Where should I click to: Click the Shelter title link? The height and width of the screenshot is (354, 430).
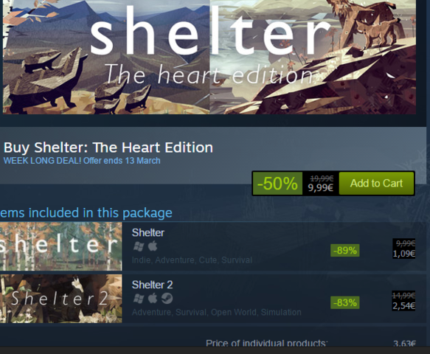(x=148, y=232)
